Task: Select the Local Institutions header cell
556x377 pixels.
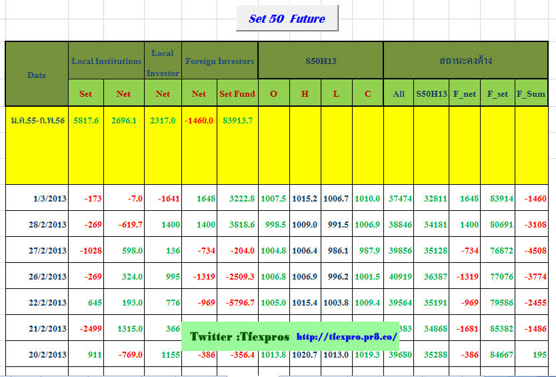Action: pos(107,61)
